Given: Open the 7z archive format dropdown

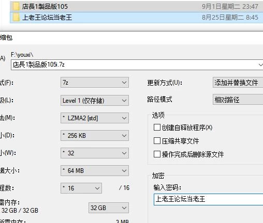Looking at the screenshot, I should point(95,83).
